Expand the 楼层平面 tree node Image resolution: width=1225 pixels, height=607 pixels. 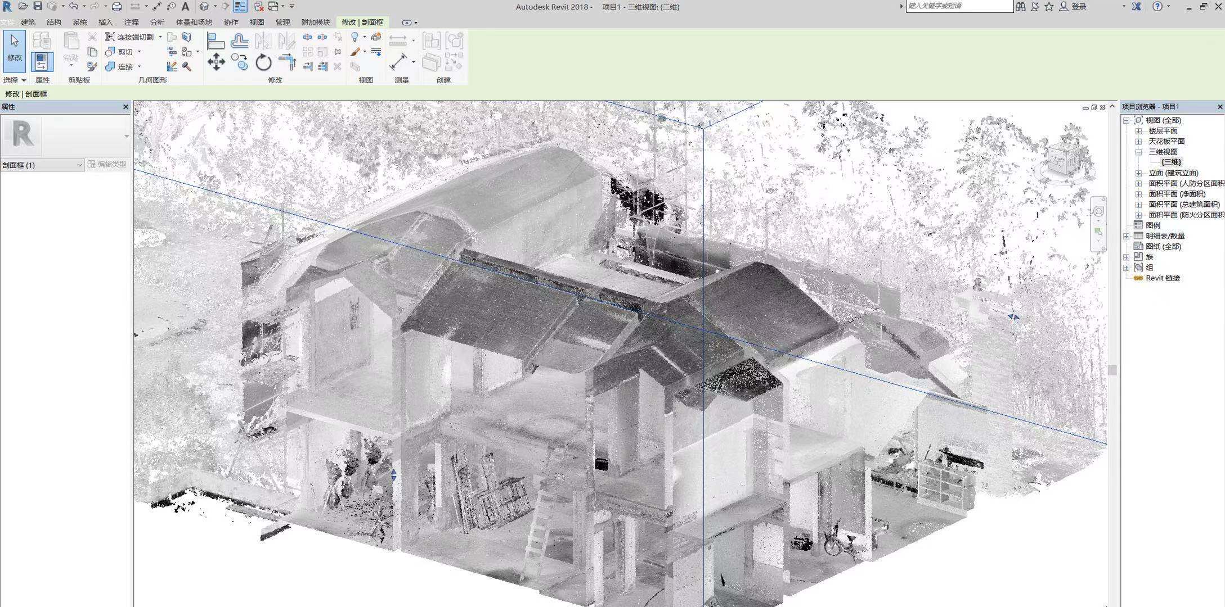[x=1138, y=130]
